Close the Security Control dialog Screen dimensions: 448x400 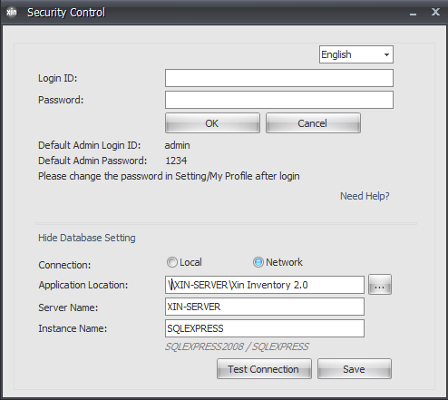[x=435, y=12]
